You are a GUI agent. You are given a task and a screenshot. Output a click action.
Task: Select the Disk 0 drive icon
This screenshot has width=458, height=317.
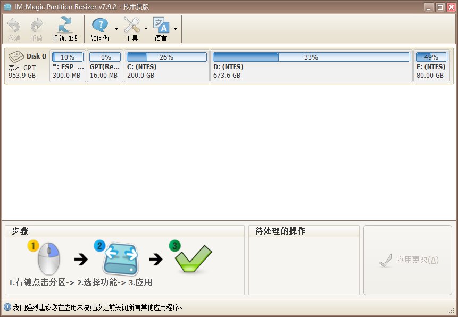[16, 57]
